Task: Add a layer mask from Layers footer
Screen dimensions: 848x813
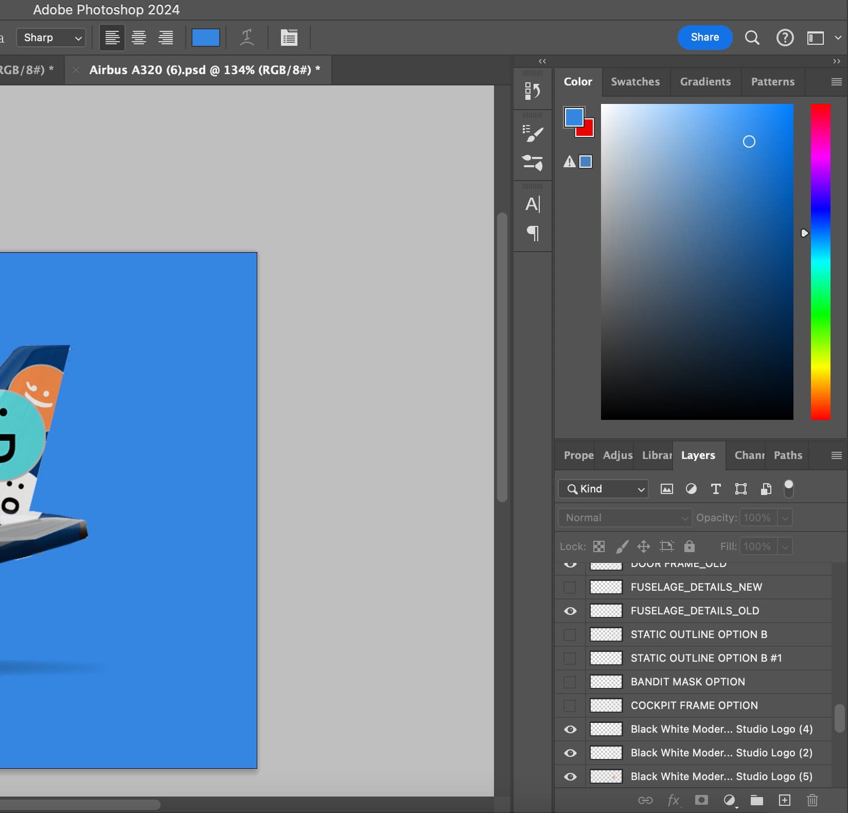Action: [701, 800]
